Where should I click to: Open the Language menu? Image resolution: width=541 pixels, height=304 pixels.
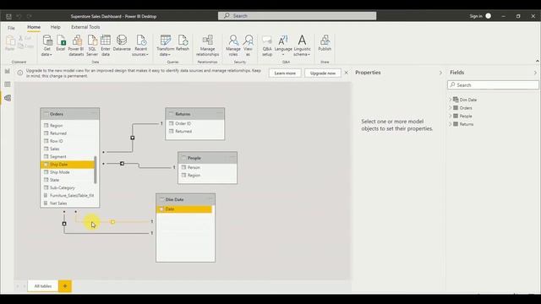283,45
